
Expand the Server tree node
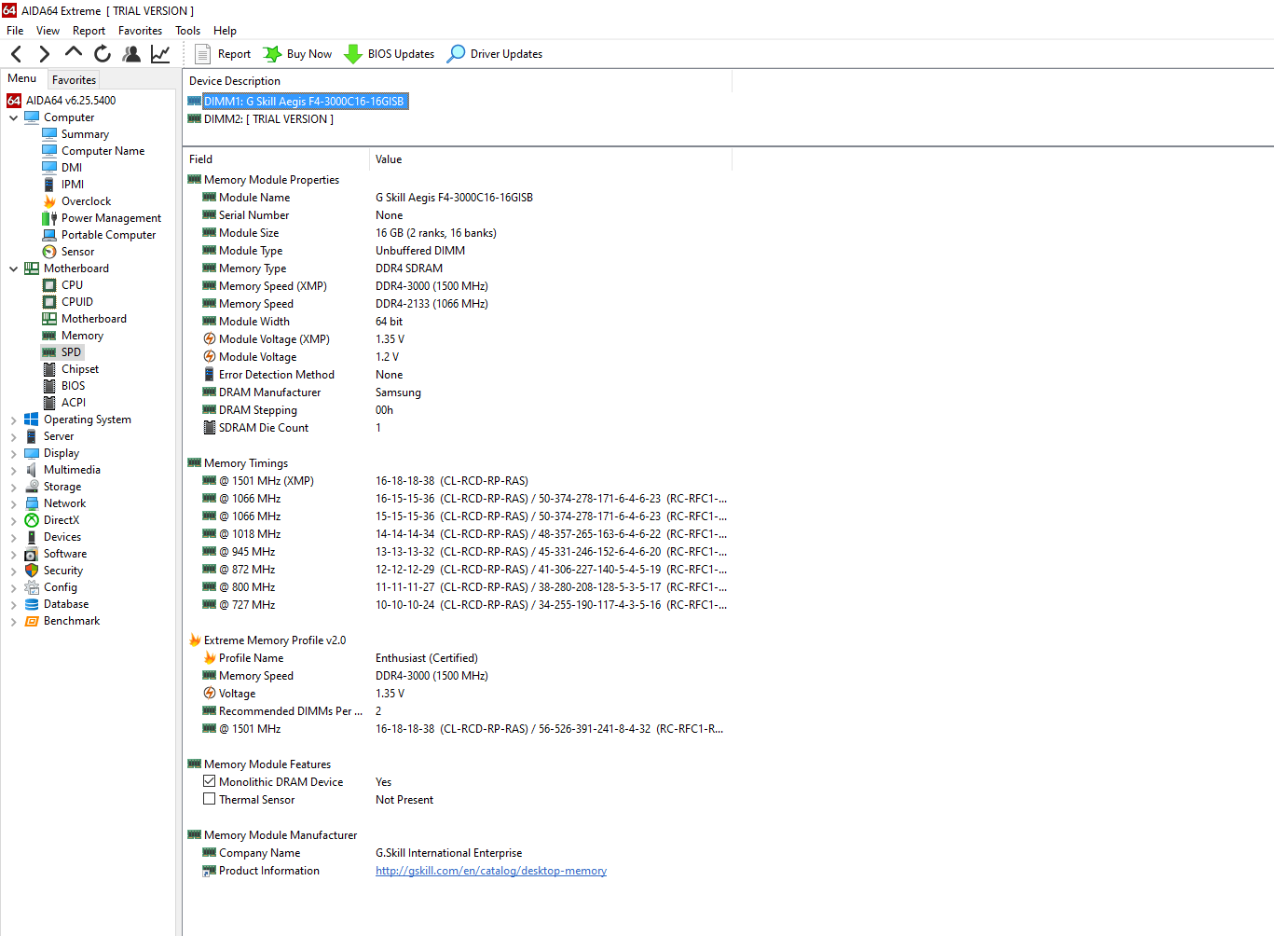click(13, 436)
